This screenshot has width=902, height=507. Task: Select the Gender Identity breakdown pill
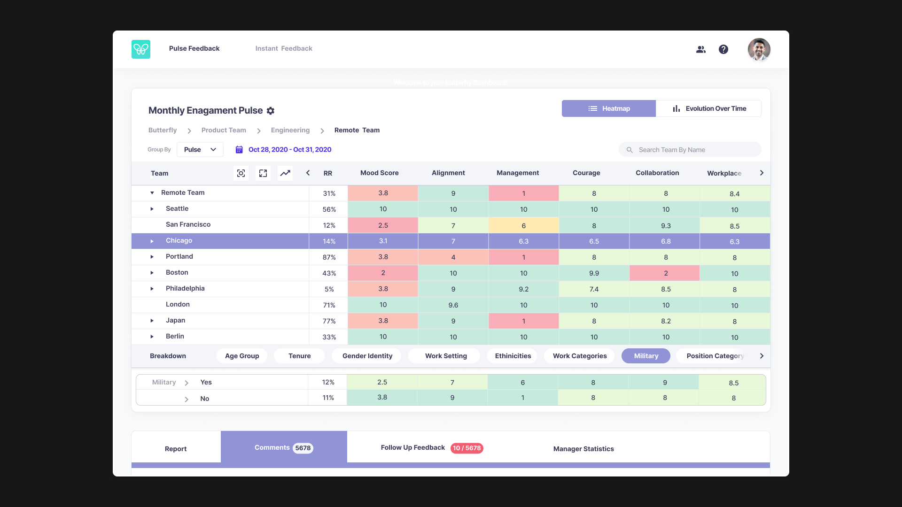pyautogui.click(x=367, y=356)
